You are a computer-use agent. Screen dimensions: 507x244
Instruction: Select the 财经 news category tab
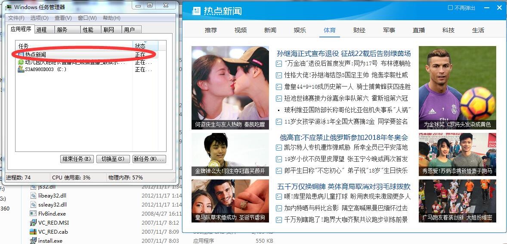359,30
